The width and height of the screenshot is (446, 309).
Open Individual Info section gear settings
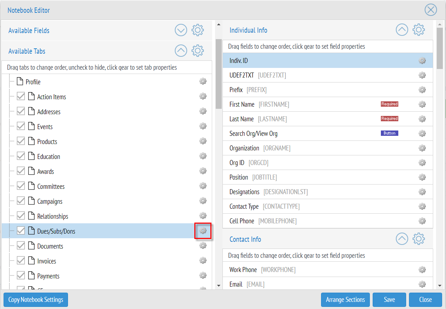419,30
